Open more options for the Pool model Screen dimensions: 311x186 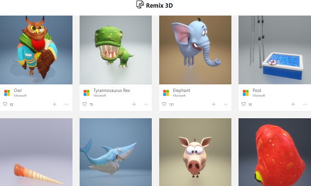click(305, 104)
